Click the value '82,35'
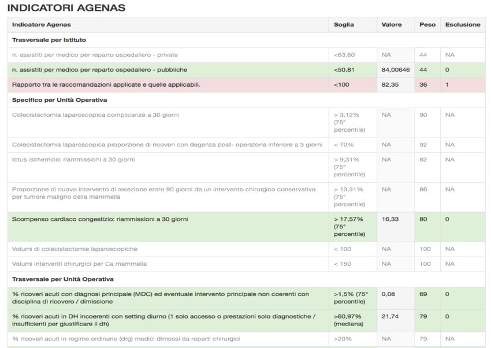Image resolution: width=491 pixels, height=348 pixels. point(390,85)
